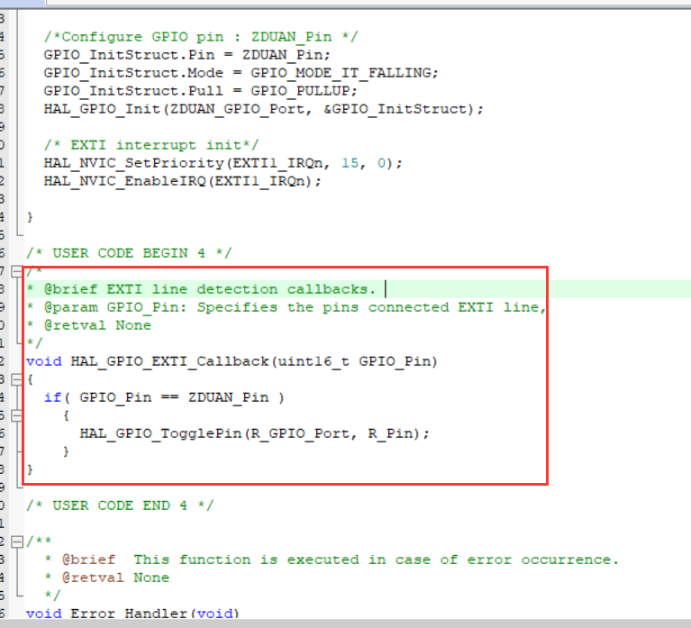This screenshot has width=691, height=628.
Task: Click the HAL_GPIO_Init(ZDUAN_GPIO_Port, &GPIO_InitStruct) call
Action: (264, 109)
